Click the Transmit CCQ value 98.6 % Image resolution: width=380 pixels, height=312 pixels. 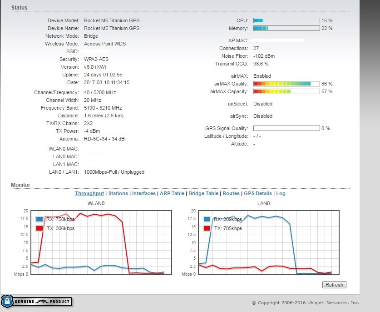[261, 64]
